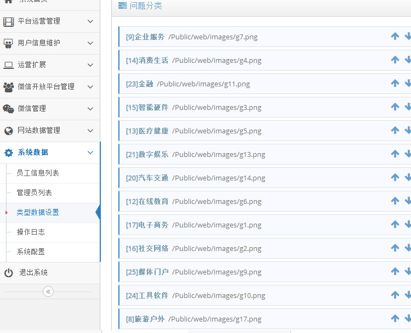Move 电子商务 category up

[x=395, y=224]
